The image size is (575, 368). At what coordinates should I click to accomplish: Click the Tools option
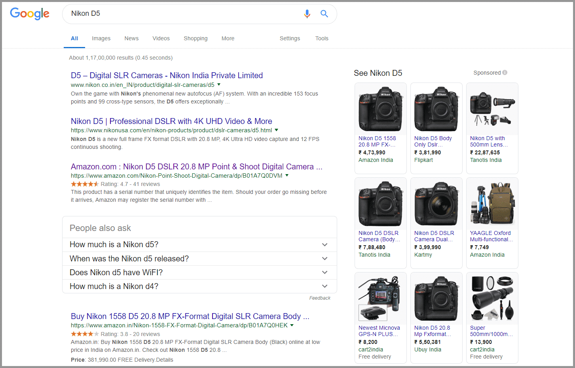(322, 38)
